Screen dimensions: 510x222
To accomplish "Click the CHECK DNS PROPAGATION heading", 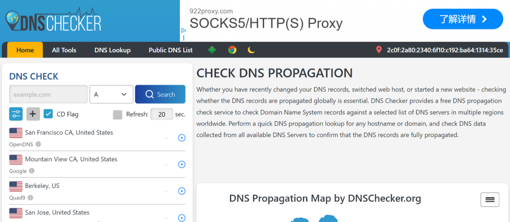I will click(x=274, y=73).
